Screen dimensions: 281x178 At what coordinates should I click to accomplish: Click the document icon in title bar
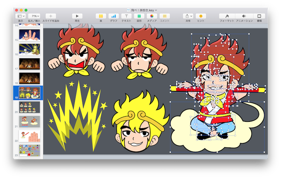tap(129, 10)
